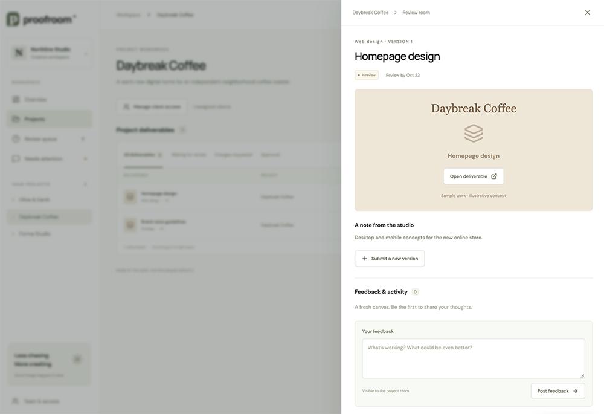Click 'Homepage design' label inside the preview
The width and height of the screenshot is (604, 414).
click(x=474, y=156)
